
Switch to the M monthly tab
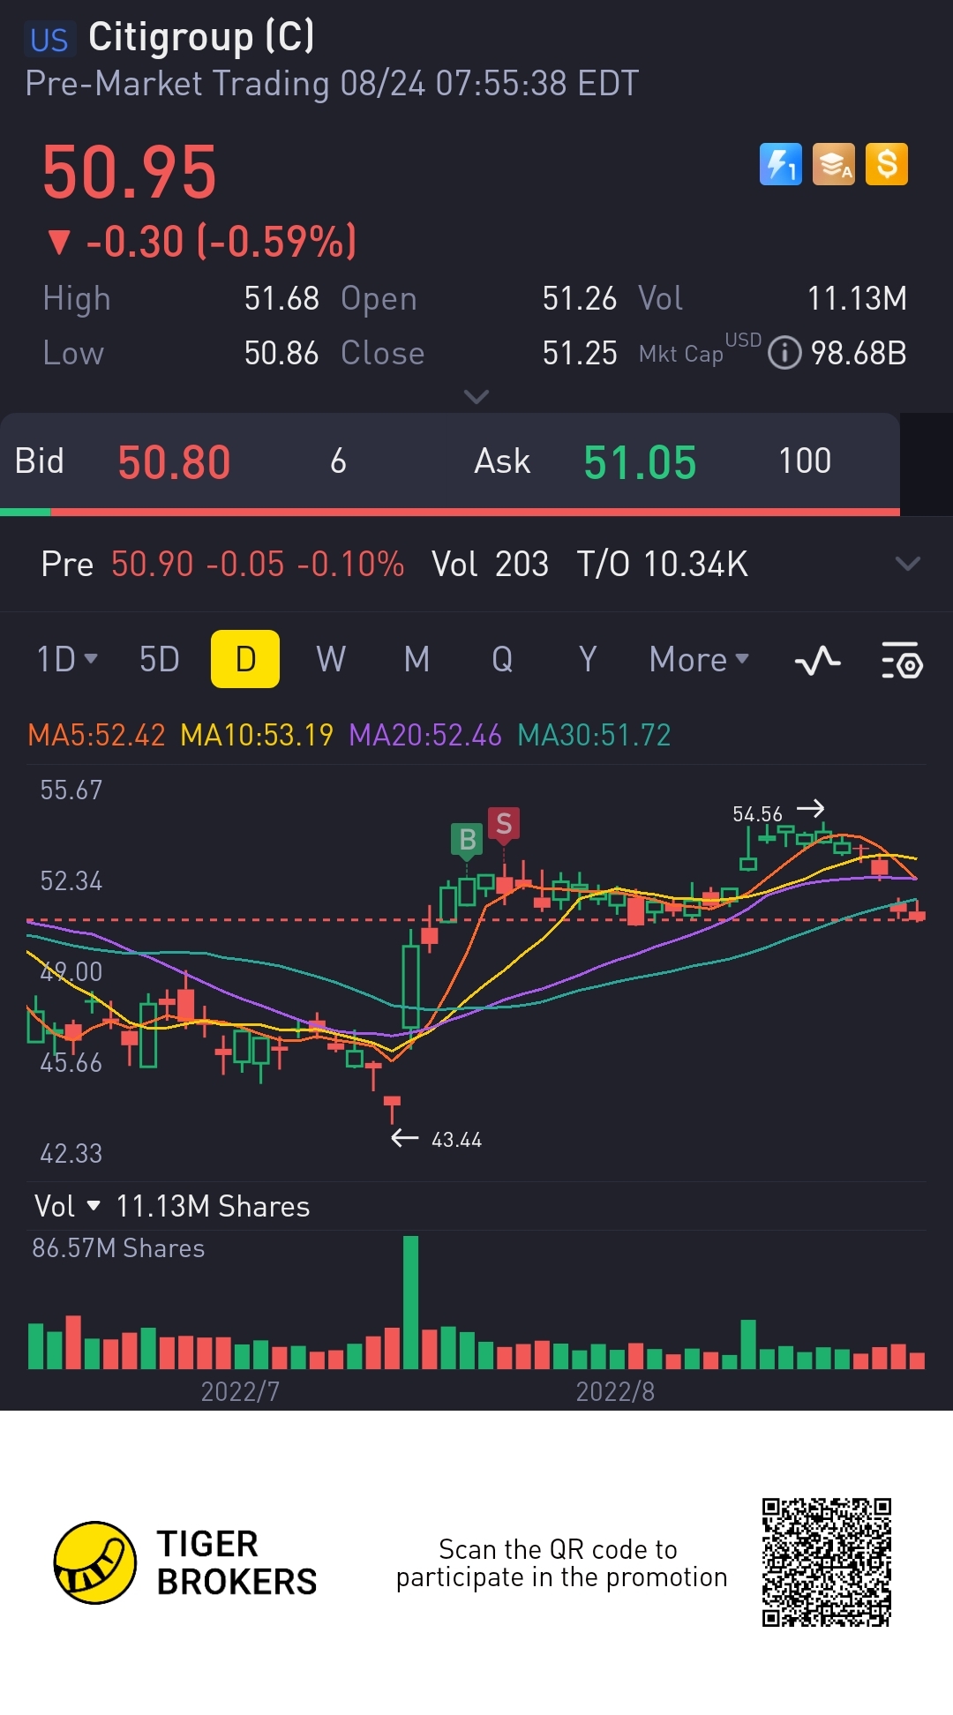click(x=416, y=659)
